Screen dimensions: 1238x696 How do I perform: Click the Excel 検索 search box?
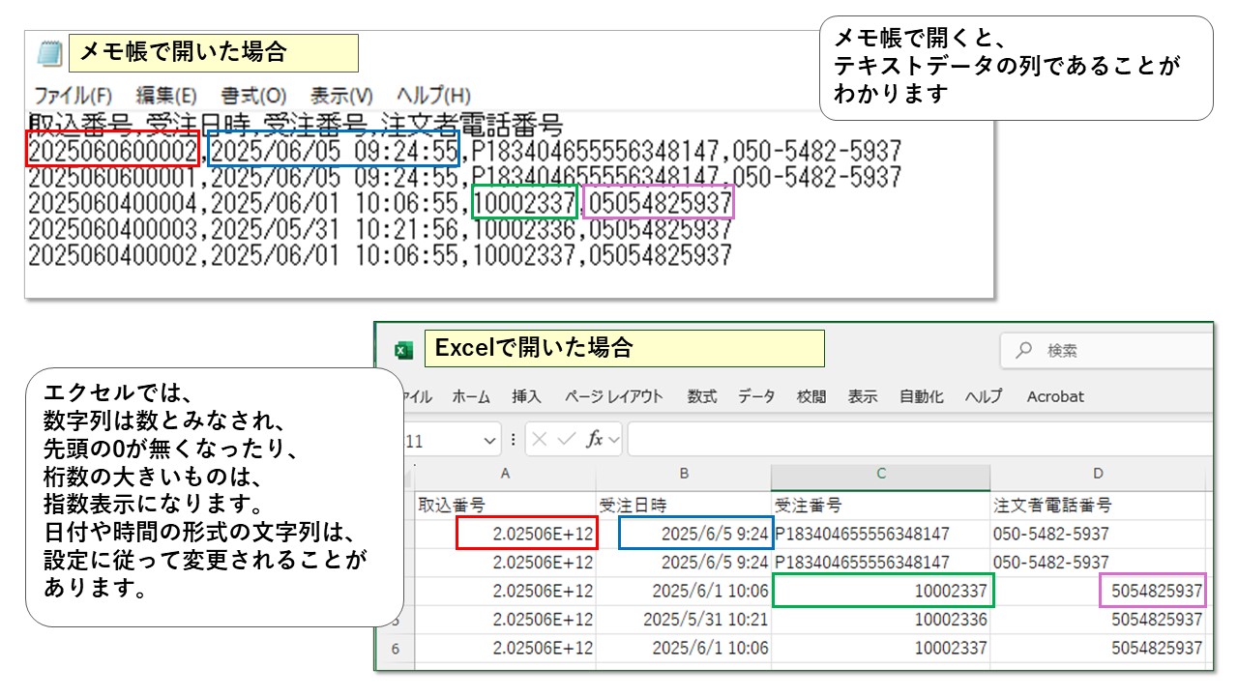pyautogui.click(x=1105, y=350)
